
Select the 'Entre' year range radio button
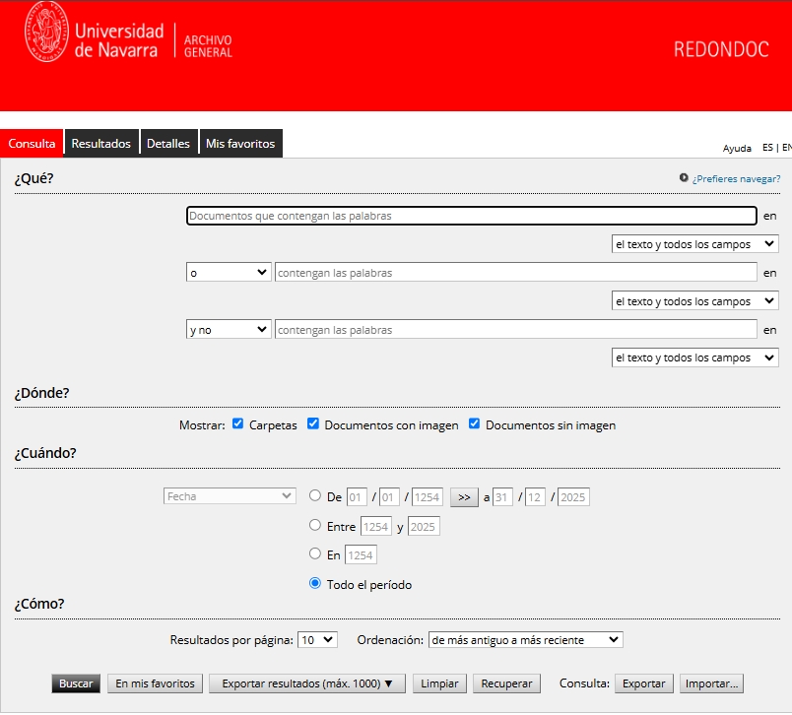pos(315,526)
